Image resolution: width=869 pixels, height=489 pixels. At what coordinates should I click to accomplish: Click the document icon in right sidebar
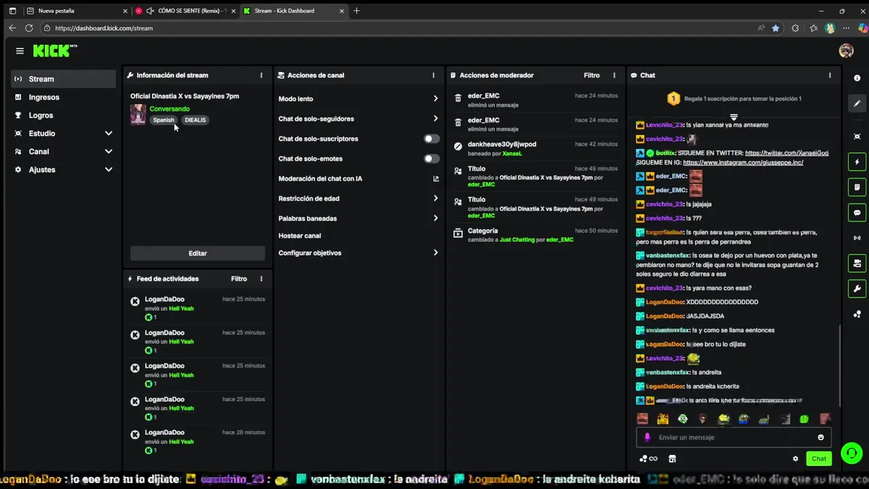(x=857, y=187)
